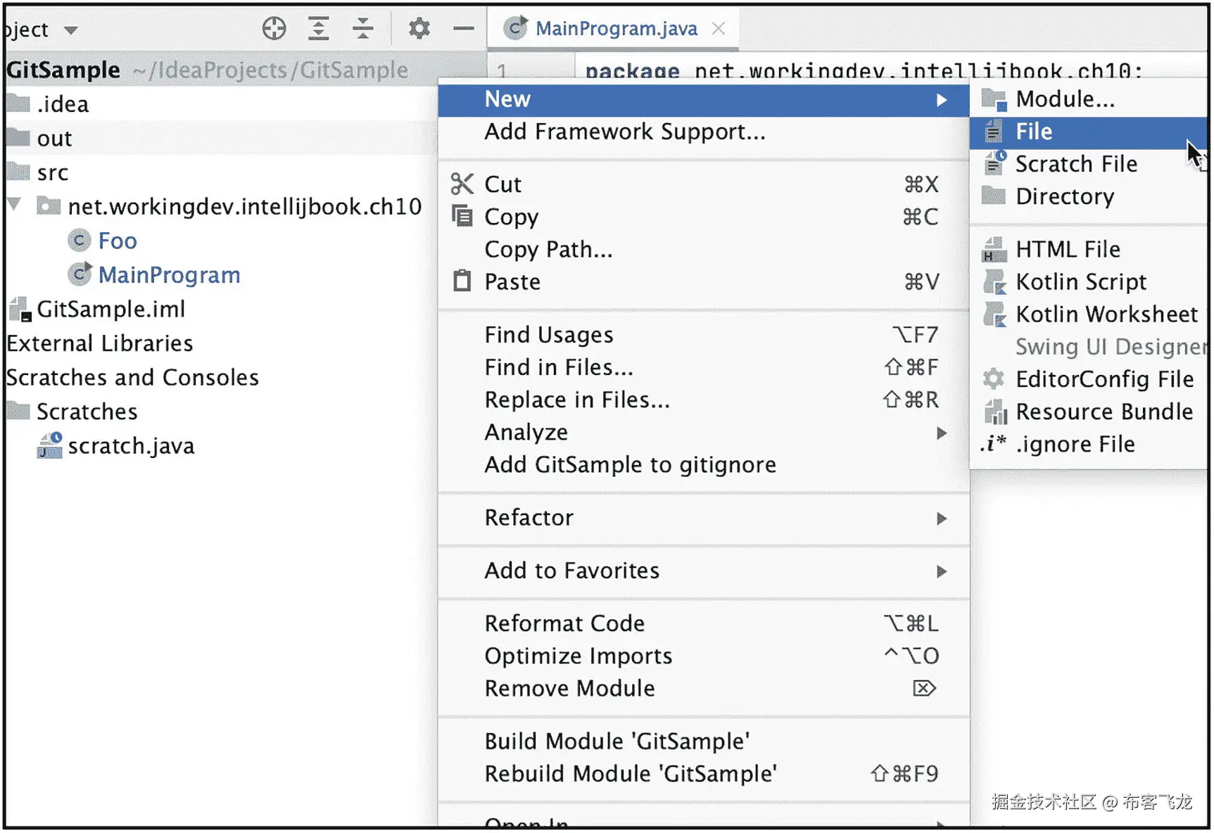Select Optimize Imports menu entry
Image resolution: width=1214 pixels, height=833 pixels.
click(x=703, y=656)
